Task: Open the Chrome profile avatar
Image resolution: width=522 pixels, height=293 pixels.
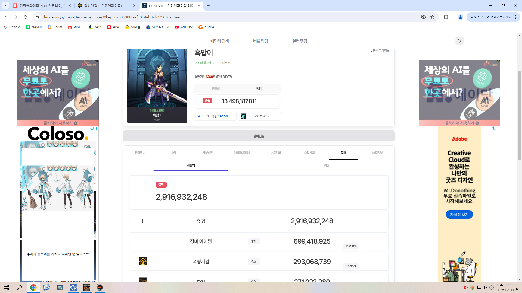Action: click(x=460, y=17)
